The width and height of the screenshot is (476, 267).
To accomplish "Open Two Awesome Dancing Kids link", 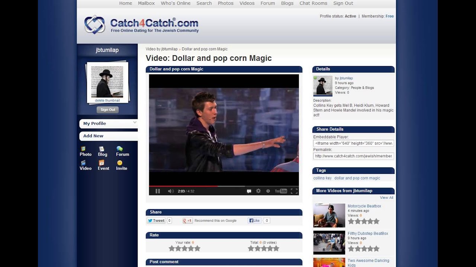I will click(369, 263).
